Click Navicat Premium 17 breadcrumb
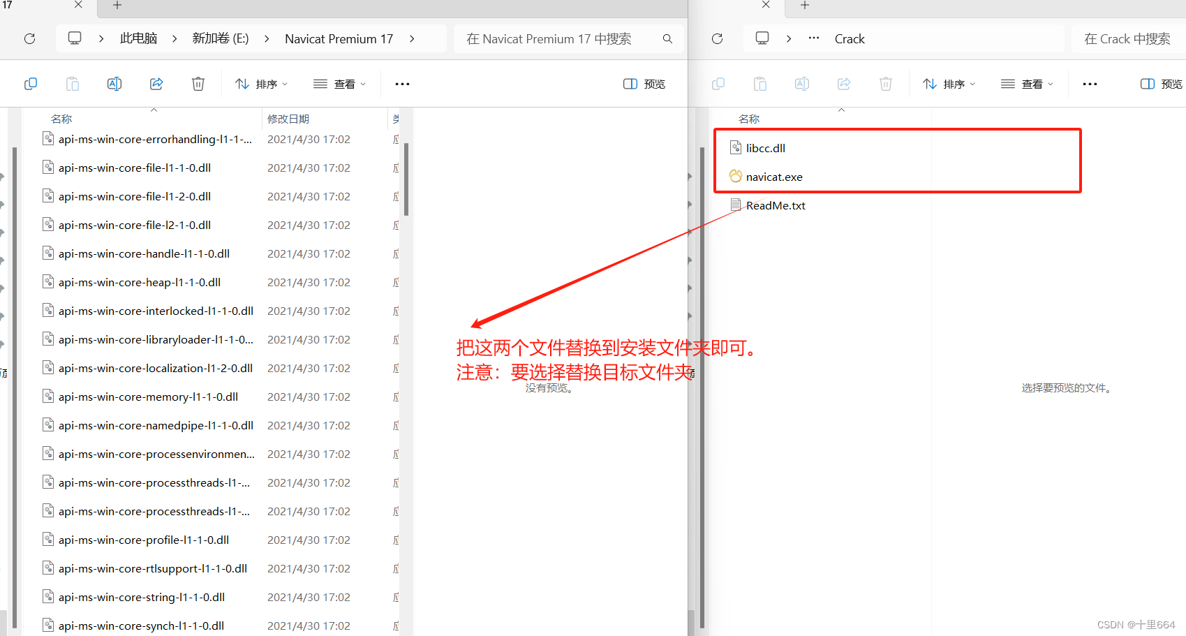 tap(339, 38)
